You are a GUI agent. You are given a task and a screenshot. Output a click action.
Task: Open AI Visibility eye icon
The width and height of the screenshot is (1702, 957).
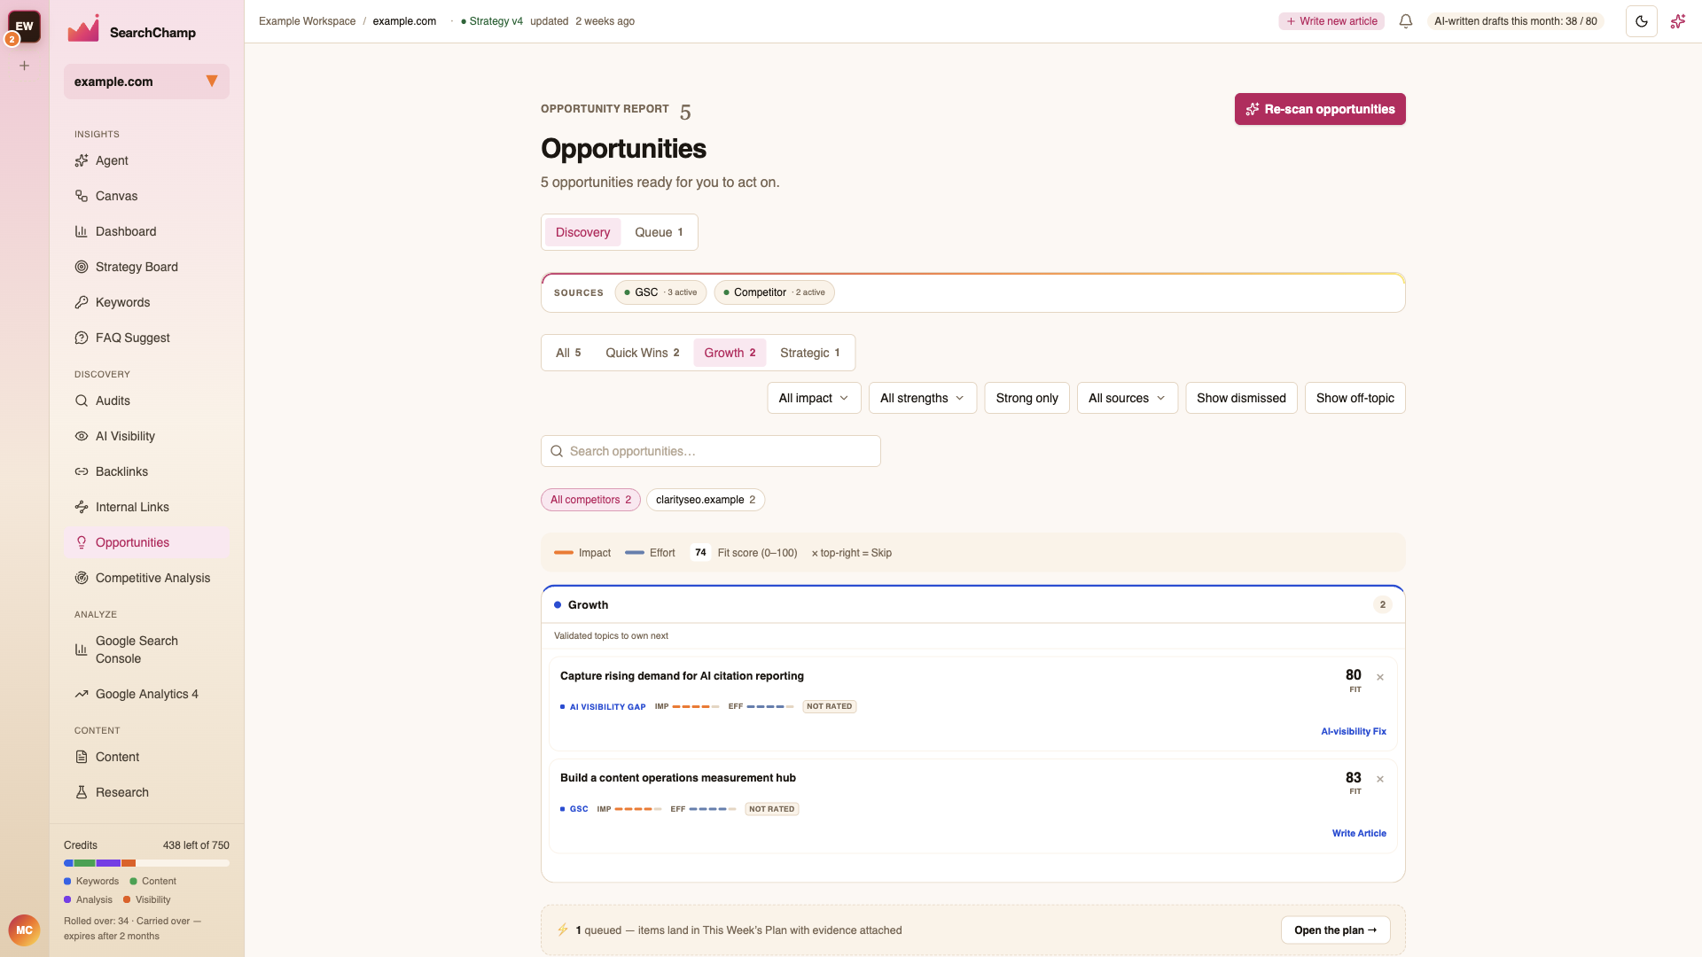click(x=82, y=436)
